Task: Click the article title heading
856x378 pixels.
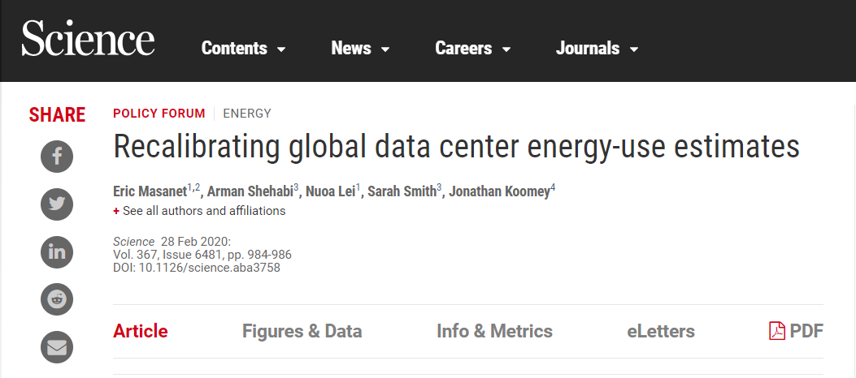Action: point(456,148)
